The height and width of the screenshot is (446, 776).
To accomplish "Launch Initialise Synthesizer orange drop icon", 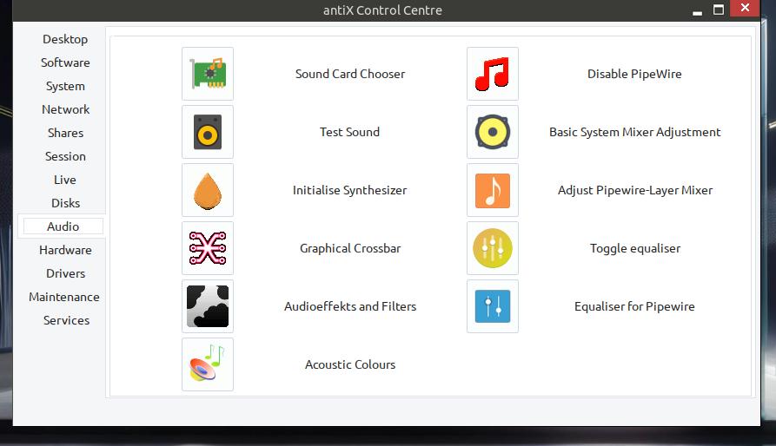I will point(208,190).
